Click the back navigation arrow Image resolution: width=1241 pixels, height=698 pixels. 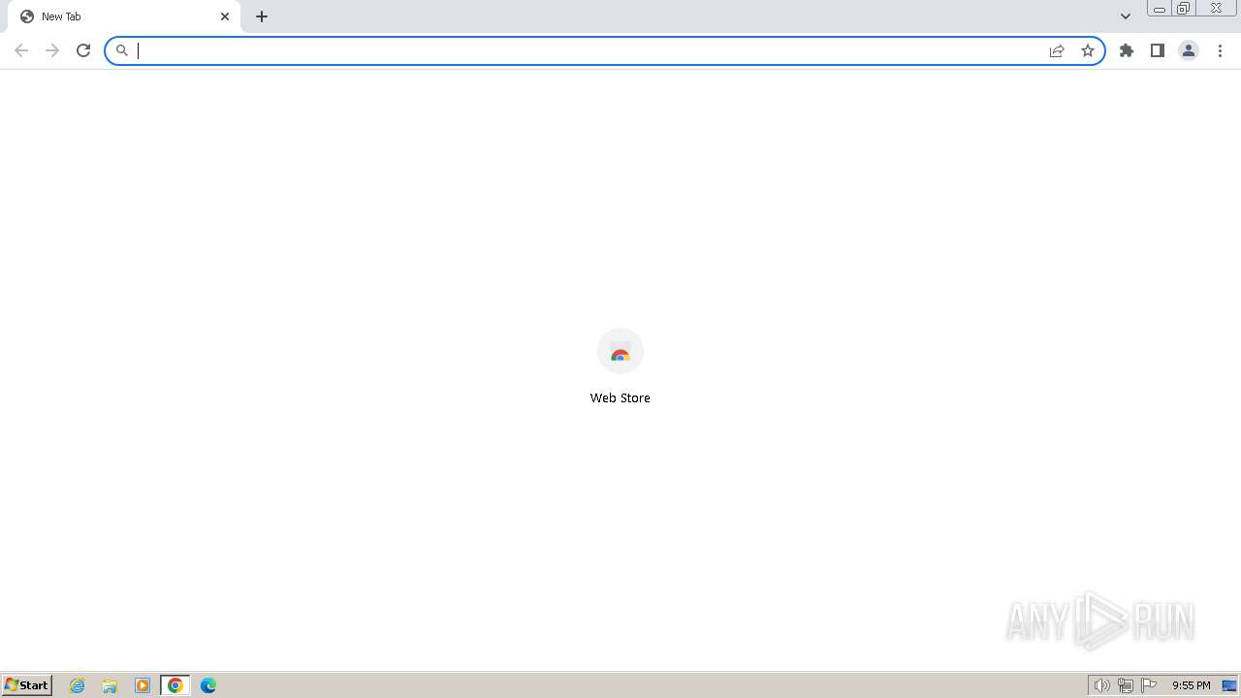21,50
